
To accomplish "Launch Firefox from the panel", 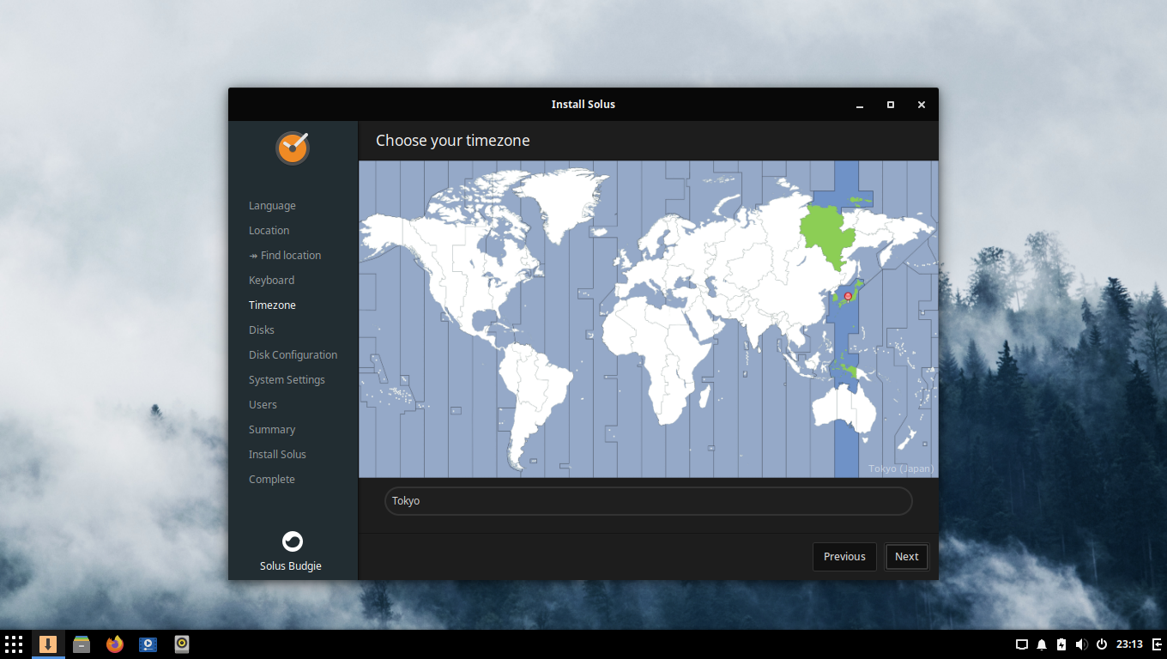I will (115, 644).
